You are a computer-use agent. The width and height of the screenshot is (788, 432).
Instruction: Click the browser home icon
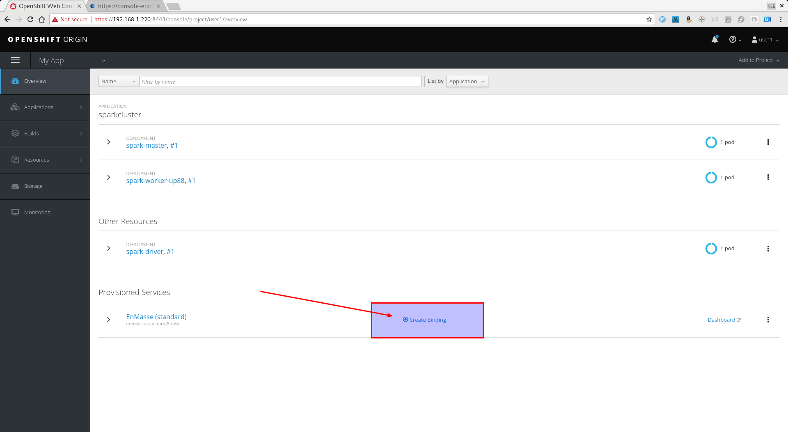click(42, 19)
